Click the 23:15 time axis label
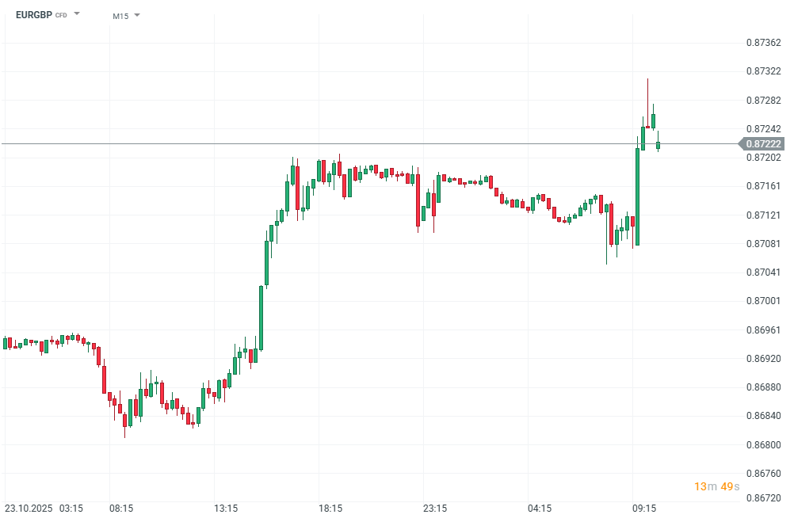794x522 pixels. pyautogui.click(x=434, y=508)
